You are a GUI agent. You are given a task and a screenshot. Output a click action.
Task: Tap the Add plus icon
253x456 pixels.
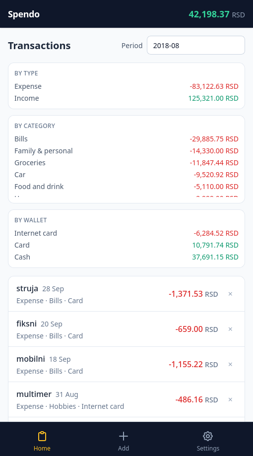(x=124, y=436)
